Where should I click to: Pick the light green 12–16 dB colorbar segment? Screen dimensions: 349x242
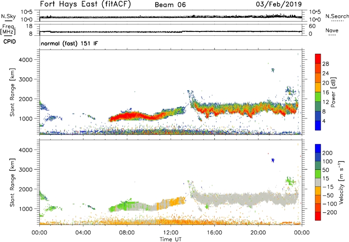coord(318,97)
